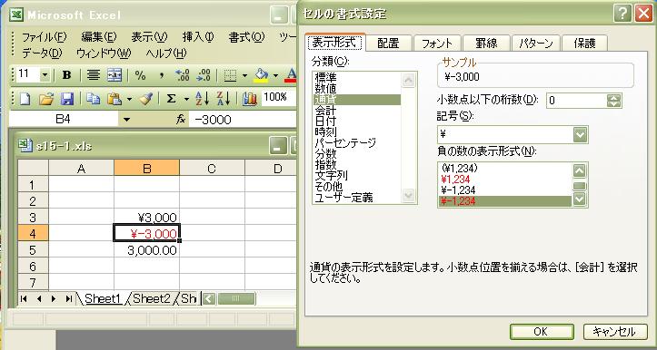Click the Percent style icon
The width and height of the screenshot is (657, 350).
(140, 75)
